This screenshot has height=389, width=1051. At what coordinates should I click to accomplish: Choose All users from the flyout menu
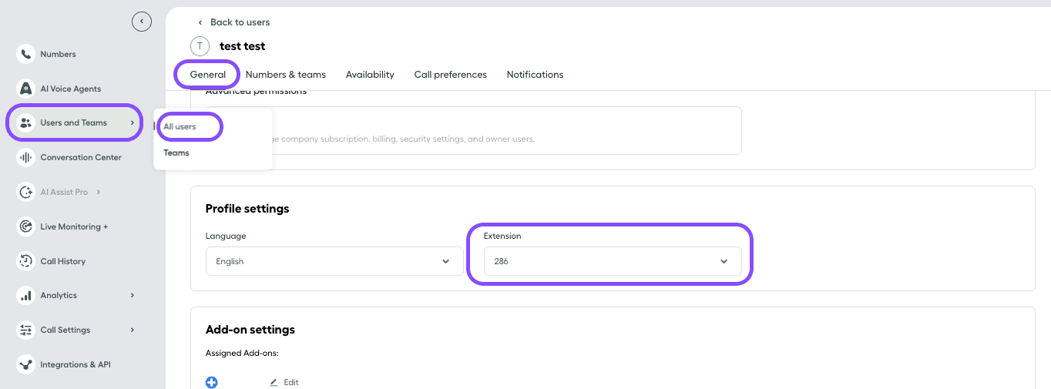click(180, 126)
